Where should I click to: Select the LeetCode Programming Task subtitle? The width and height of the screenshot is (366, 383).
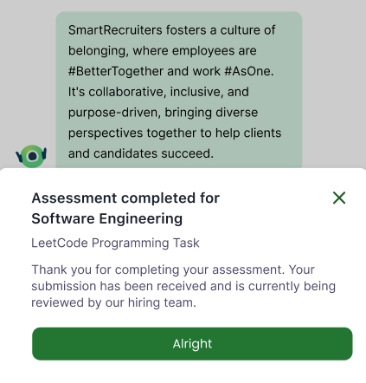115,243
